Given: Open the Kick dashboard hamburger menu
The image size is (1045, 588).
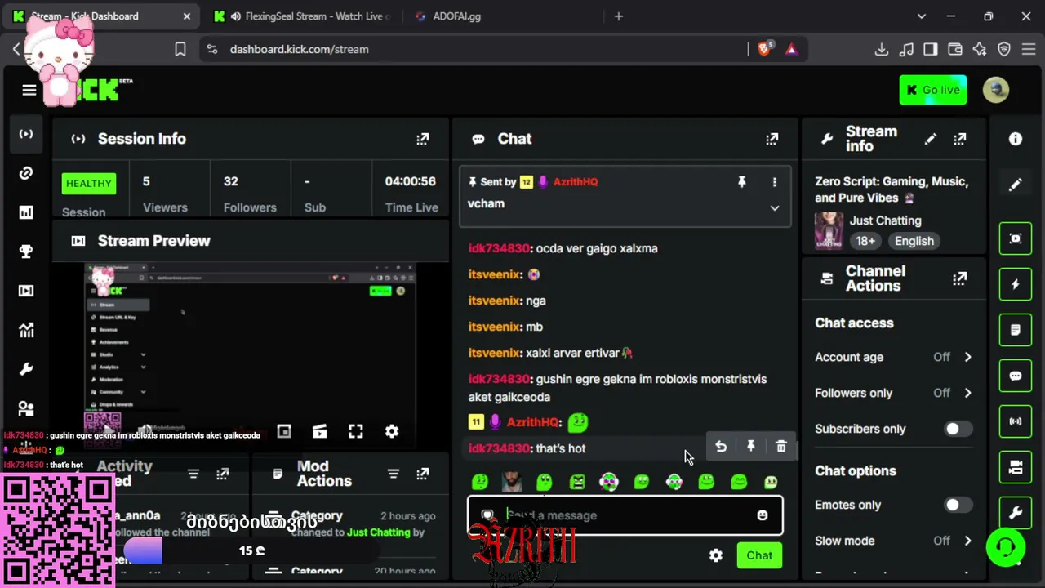Looking at the screenshot, I should point(29,91).
